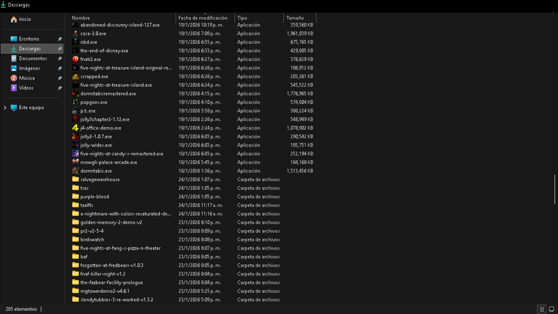
Task: Sort files by the Tipo column
Action: 242,18
